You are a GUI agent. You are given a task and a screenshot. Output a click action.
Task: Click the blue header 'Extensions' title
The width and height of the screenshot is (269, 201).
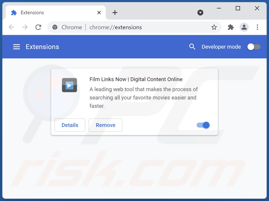point(42,47)
